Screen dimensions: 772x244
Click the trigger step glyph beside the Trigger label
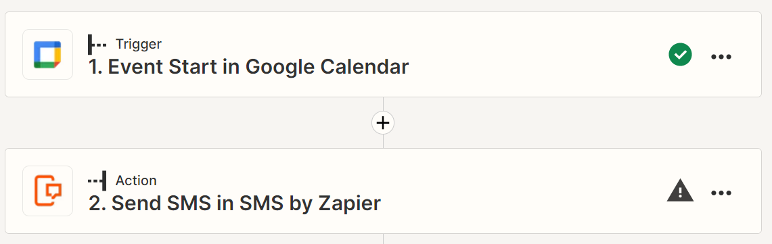point(97,45)
